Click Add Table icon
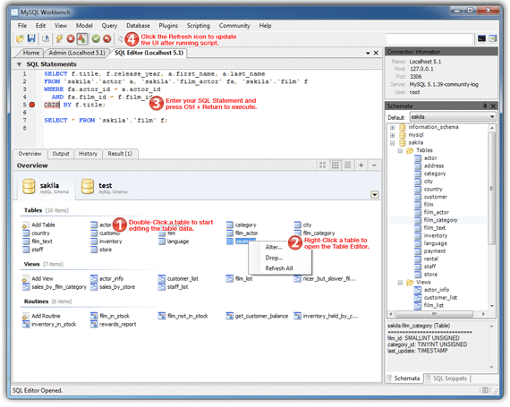 pos(26,225)
